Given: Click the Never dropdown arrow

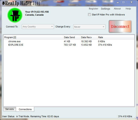Looking at the screenshot, I should point(103,27).
